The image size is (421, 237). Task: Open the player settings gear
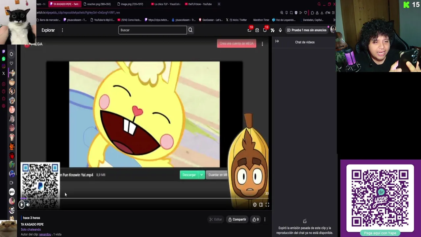click(x=255, y=205)
